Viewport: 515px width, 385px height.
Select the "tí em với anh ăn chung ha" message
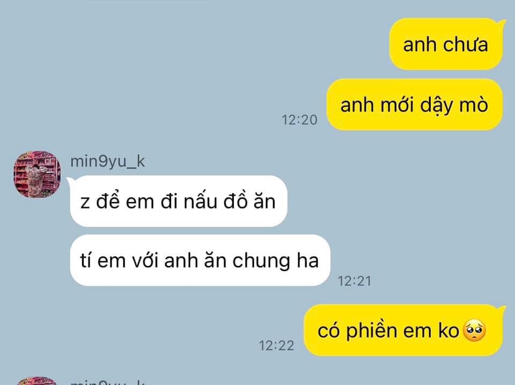[x=200, y=260]
